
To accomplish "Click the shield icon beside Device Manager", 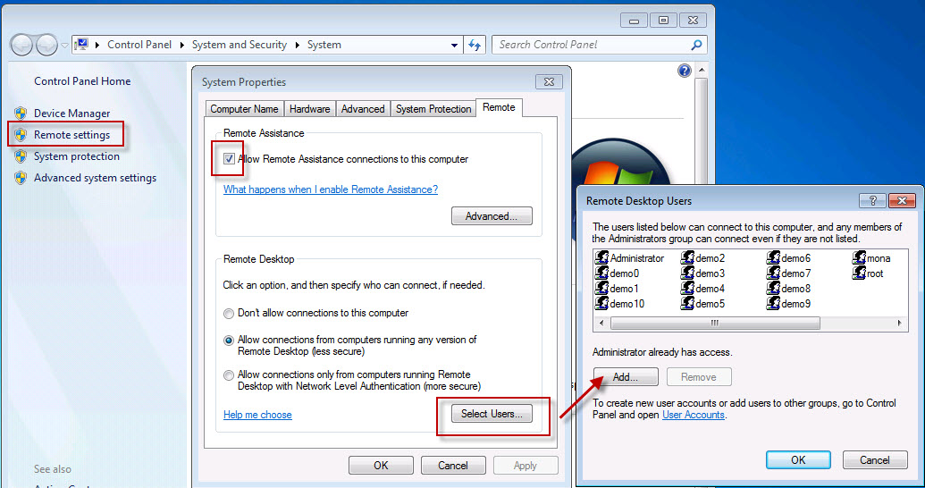I will click(21, 114).
